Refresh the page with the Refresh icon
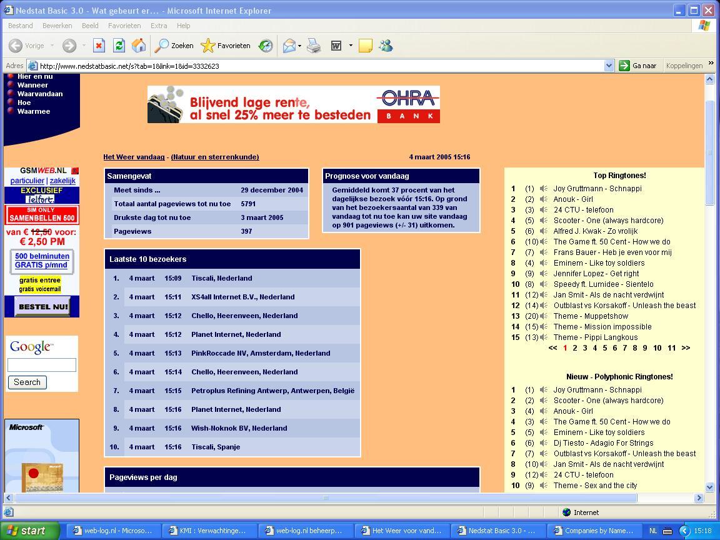Image resolution: width=720 pixels, height=540 pixels. (x=119, y=46)
